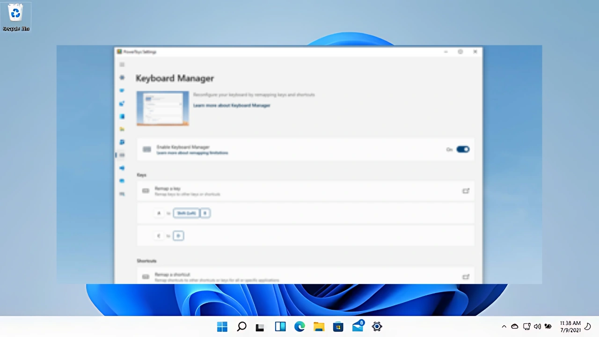This screenshot has height=337, width=599.
Task: Open Learn more about remapping limitations link
Action: [192, 153]
